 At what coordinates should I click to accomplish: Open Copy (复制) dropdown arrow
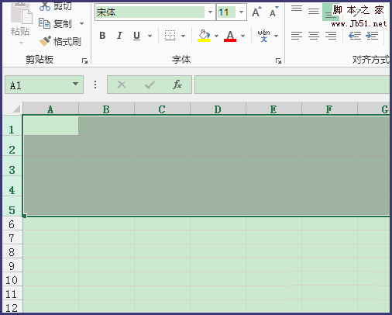81,24
